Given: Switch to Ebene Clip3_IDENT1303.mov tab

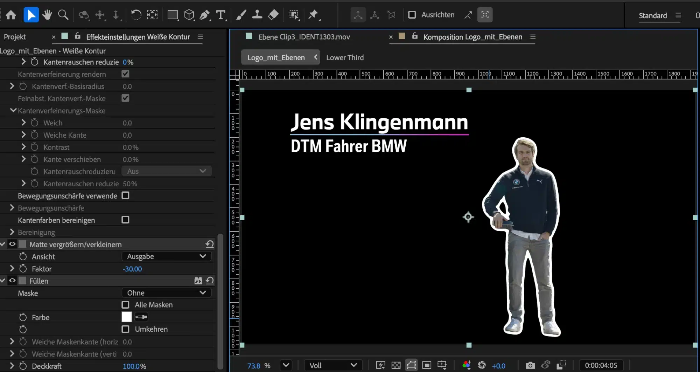Looking at the screenshot, I should (x=304, y=37).
